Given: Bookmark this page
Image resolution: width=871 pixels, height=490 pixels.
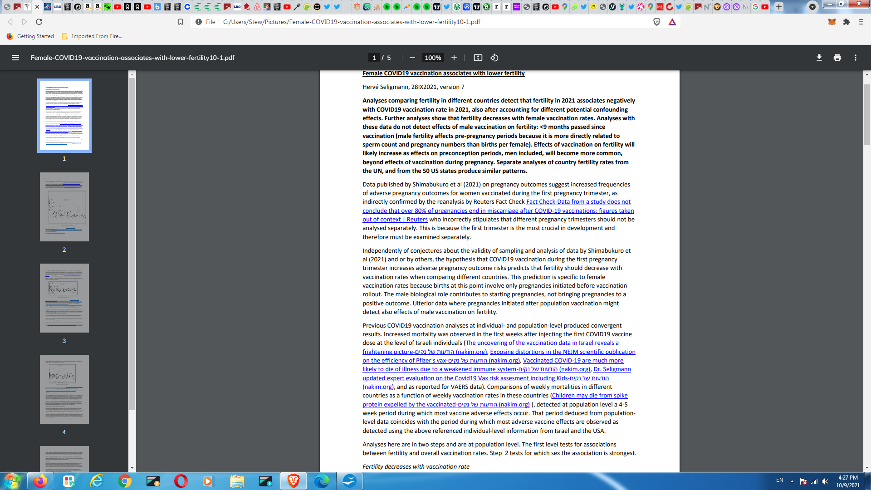Looking at the screenshot, I should click(181, 22).
